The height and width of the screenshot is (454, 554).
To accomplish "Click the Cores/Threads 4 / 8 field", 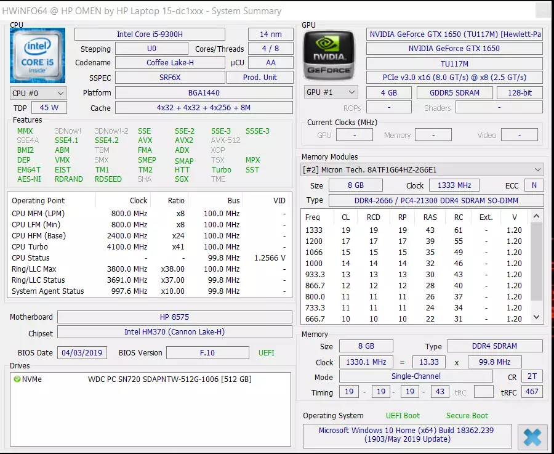I will click(x=271, y=49).
